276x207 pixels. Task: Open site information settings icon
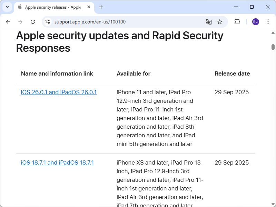[47, 21]
